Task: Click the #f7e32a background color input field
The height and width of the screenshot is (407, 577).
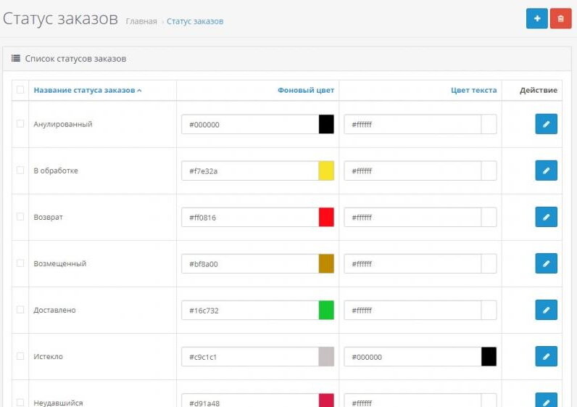Action: pyautogui.click(x=249, y=170)
